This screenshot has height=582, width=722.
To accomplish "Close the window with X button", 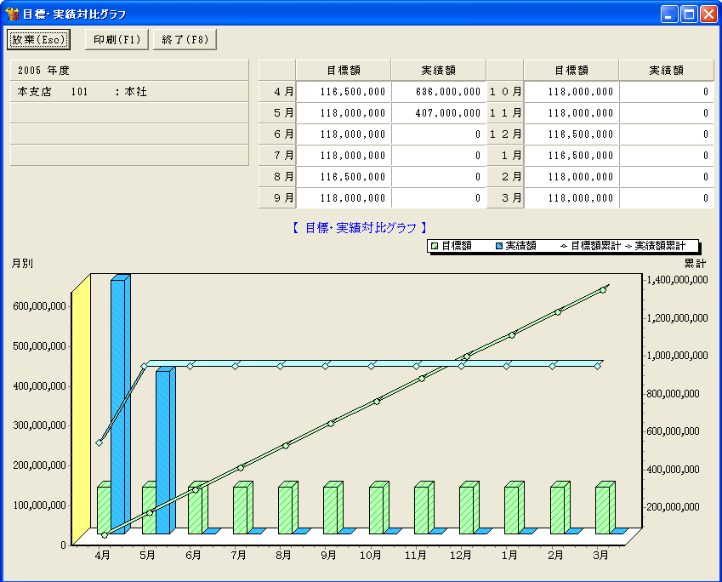I will 708,14.
